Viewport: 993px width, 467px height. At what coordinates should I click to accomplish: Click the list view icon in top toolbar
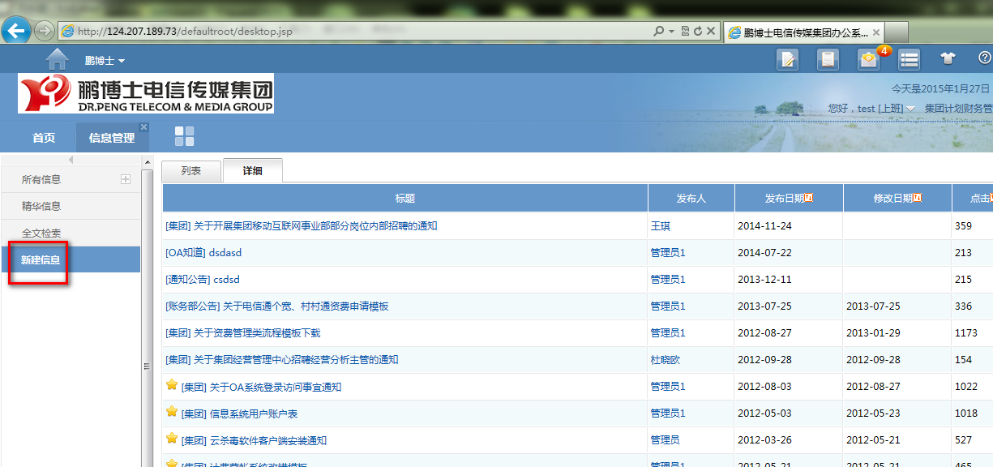[x=909, y=59]
